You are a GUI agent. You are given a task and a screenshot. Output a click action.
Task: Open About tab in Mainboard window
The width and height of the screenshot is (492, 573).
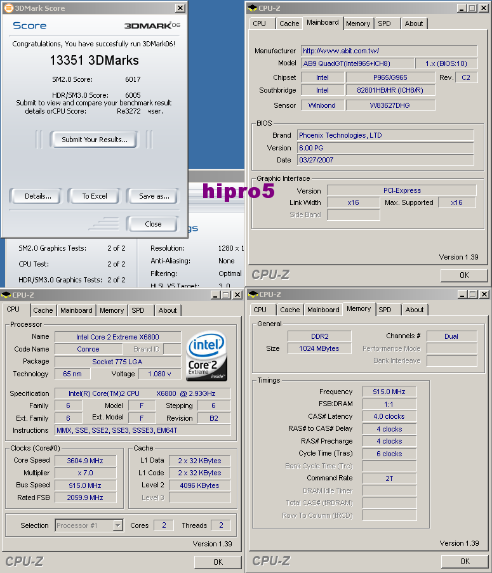click(414, 23)
